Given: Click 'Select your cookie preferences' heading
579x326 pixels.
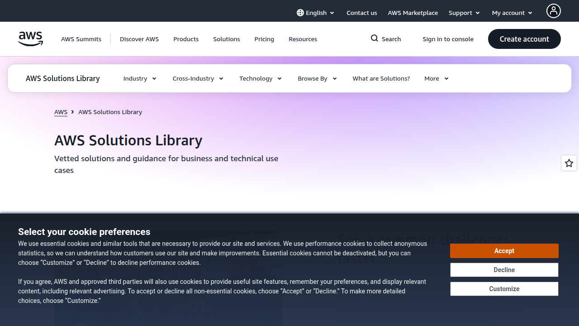Looking at the screenshot, I should pyautogui.click(x=84, y=232).
